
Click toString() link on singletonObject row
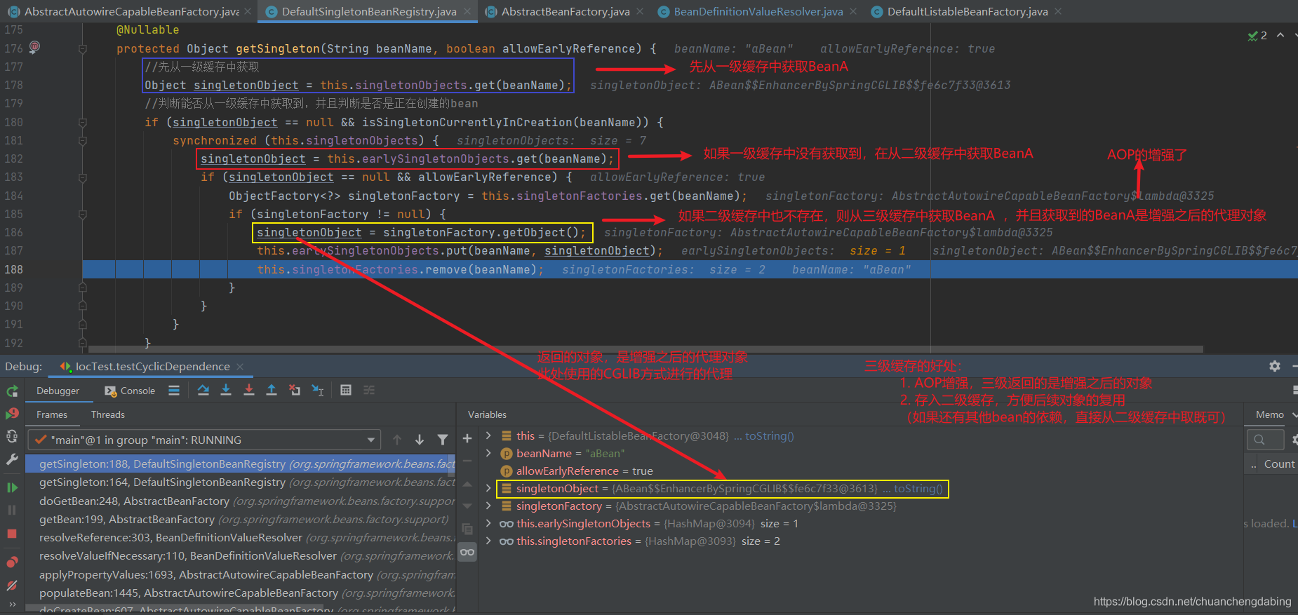(x=918, y=488)
